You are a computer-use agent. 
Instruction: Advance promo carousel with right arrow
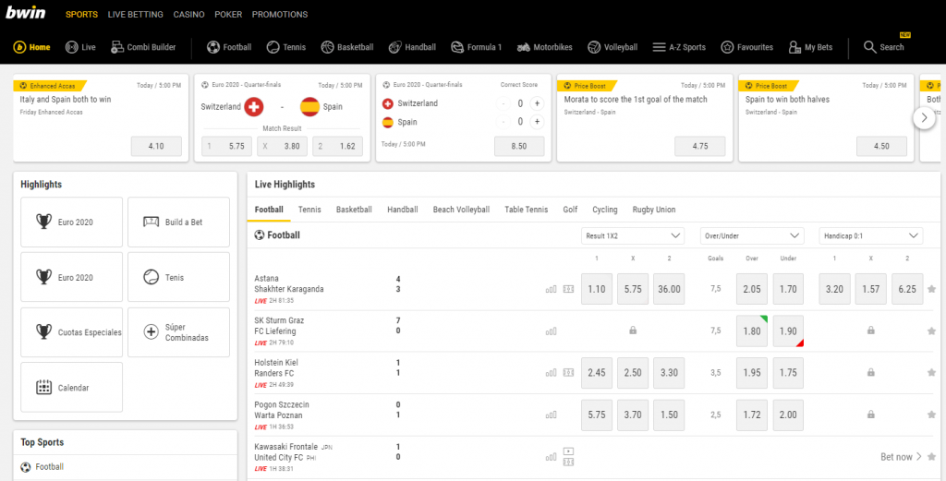(x=924, y=117)
